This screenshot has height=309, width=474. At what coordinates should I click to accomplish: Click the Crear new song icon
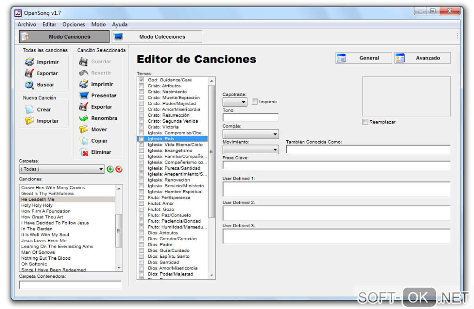point(29,110)
